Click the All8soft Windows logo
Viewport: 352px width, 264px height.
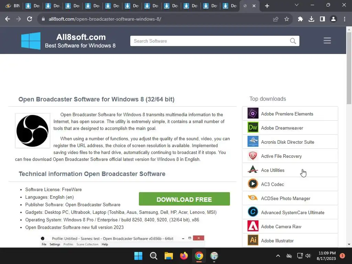pyautogui.click(x=31, y=41)
